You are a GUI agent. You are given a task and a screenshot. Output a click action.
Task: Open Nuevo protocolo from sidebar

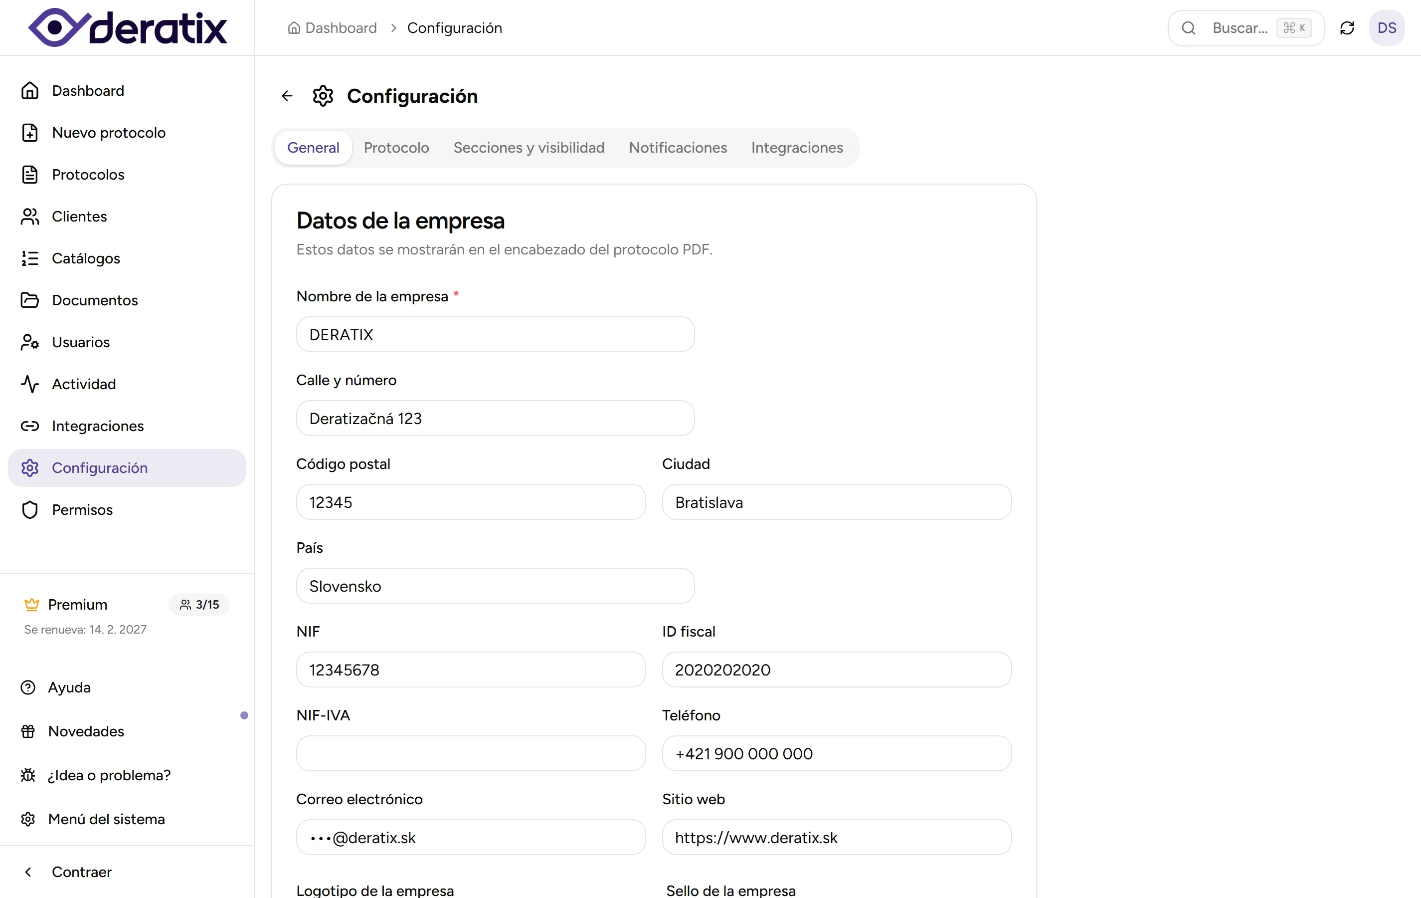point(109,133)
